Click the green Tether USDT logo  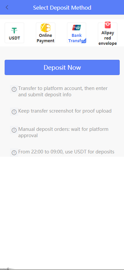[15, 31]
